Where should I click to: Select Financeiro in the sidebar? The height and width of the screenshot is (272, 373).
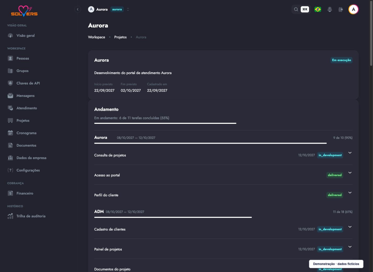[25, 193]
